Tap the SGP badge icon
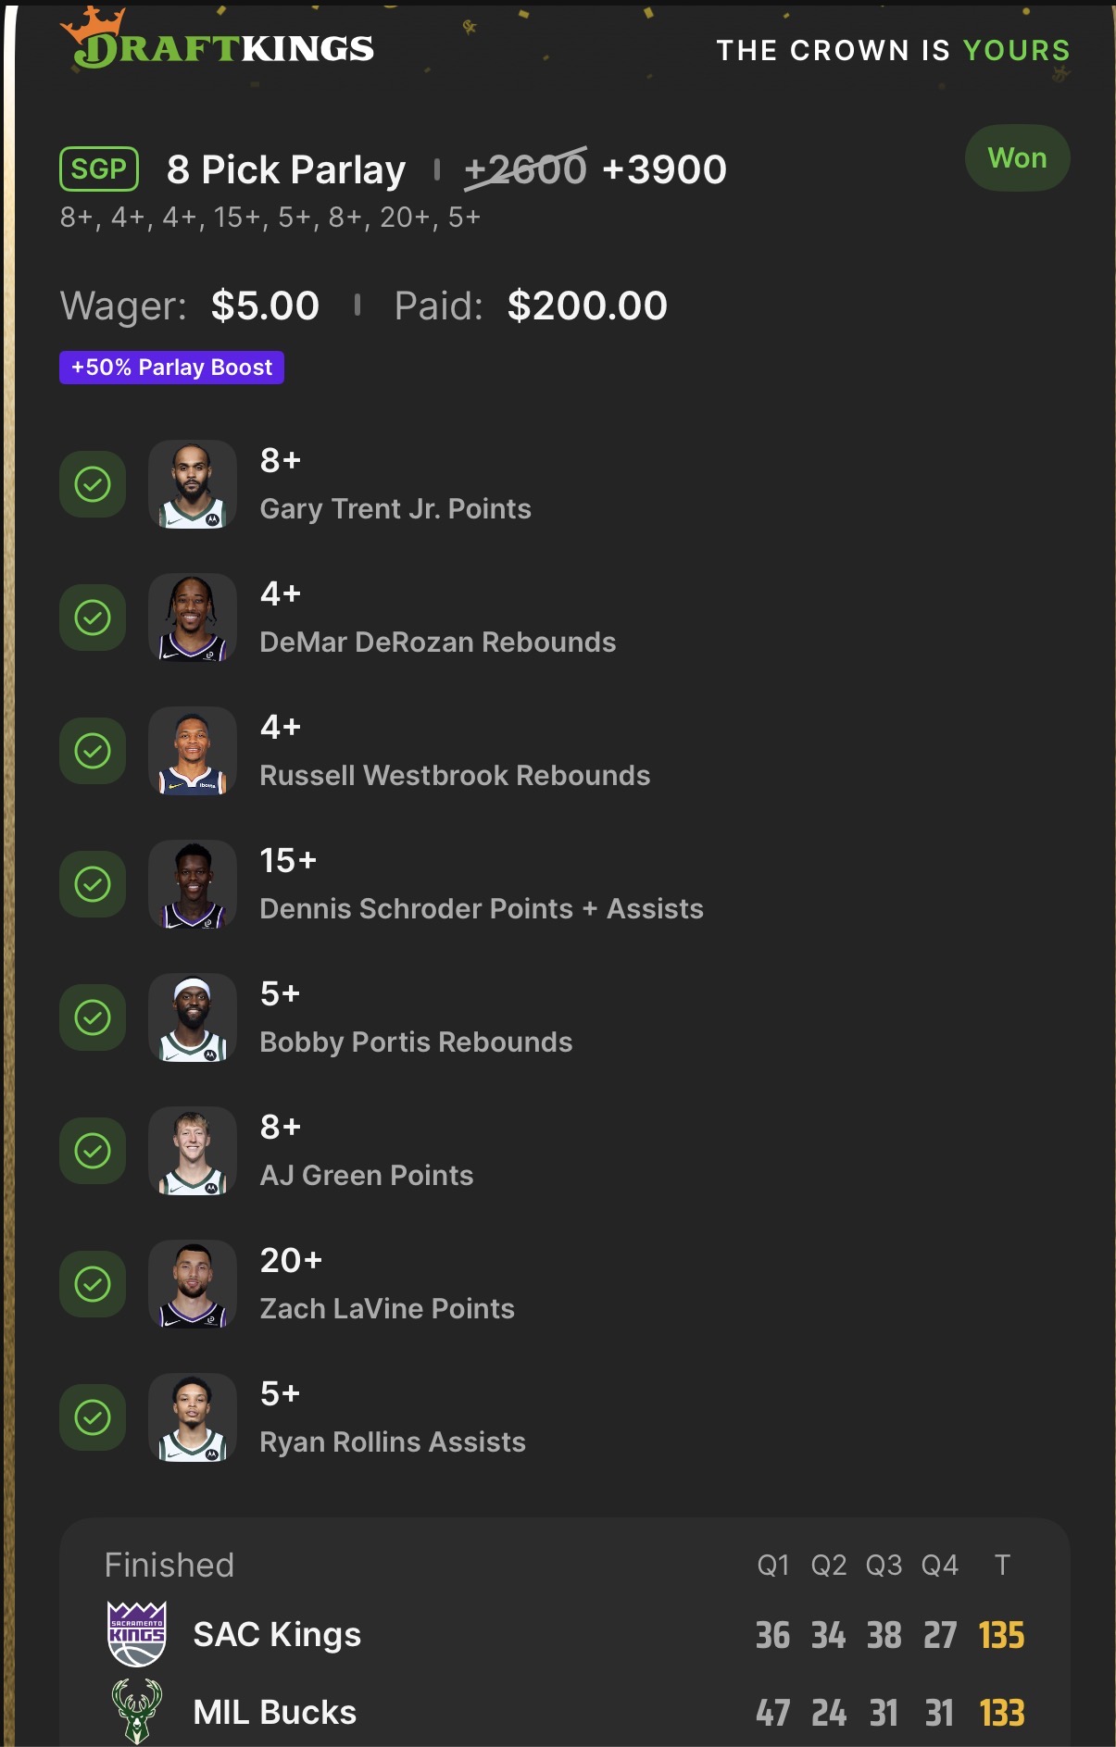Viewport: 1116px width, 1747px height. pos(99,169)
